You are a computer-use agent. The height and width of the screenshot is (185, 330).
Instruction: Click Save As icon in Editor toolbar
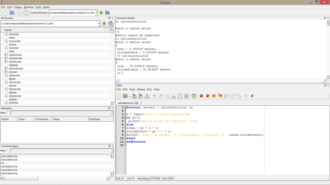pos(141,96)
